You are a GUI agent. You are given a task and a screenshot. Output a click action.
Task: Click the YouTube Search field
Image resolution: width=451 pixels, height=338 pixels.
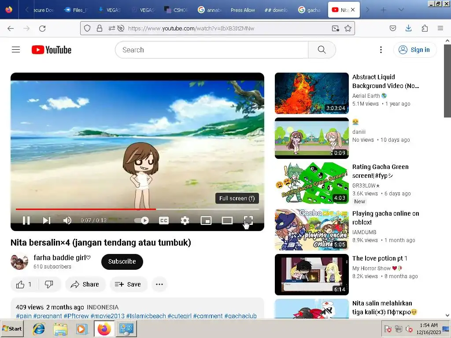pyautogui.click(x=211, y=50)
